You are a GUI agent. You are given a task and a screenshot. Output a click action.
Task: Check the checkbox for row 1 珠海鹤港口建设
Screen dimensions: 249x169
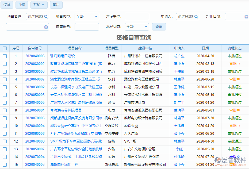coord(5,56)
